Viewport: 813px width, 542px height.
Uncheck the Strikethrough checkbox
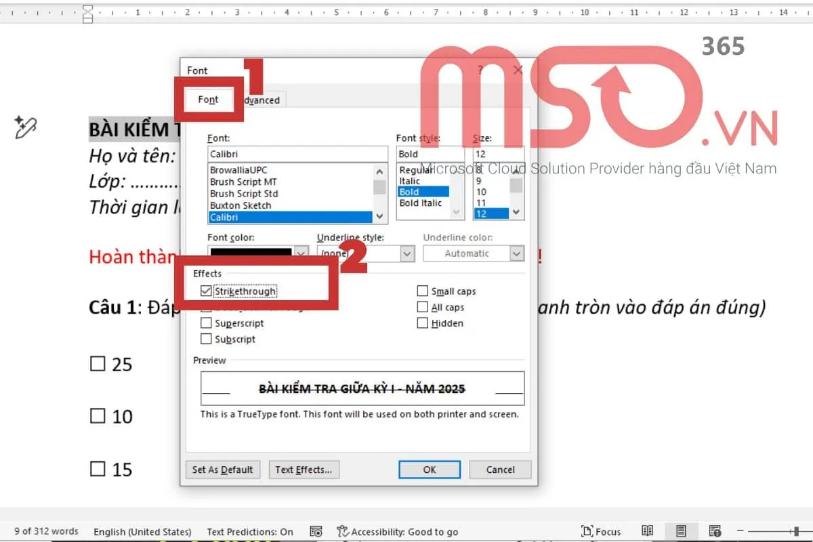click(x=207, y=291)
